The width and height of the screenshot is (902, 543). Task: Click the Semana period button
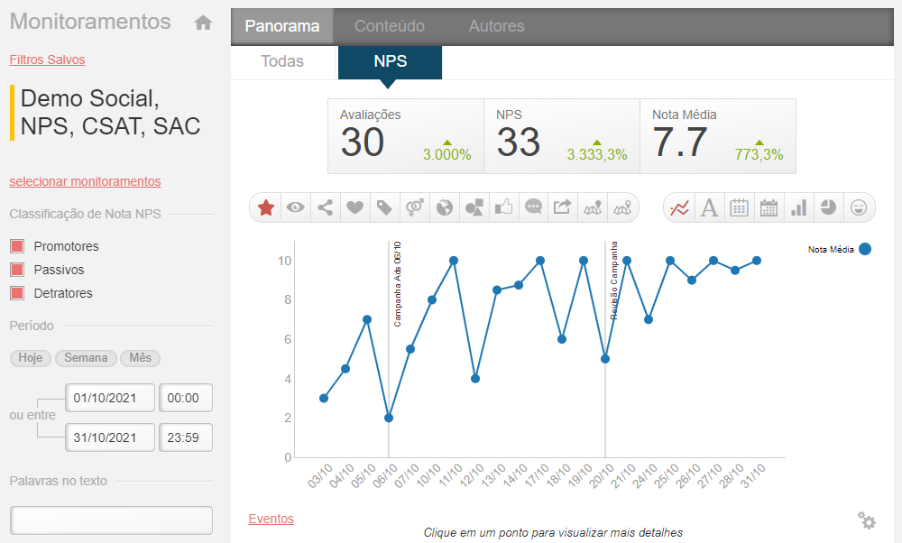click(x=86, y=358)
